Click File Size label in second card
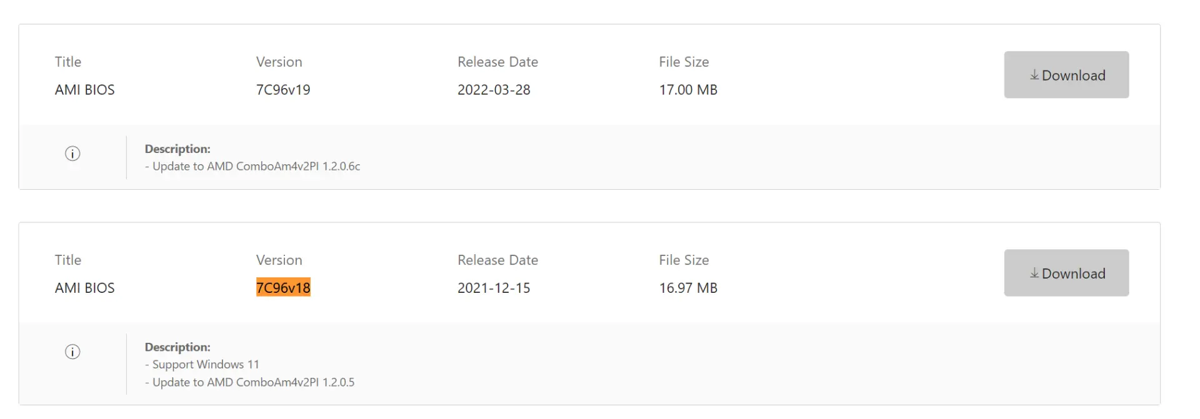The width and height of the screenshot is (1200, 419). pyautogui.click(x=684, y=260)
